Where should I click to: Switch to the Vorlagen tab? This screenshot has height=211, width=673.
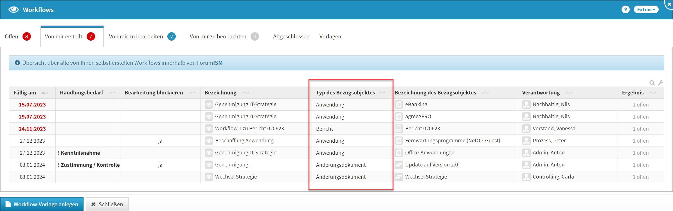(x=330, y=36)
